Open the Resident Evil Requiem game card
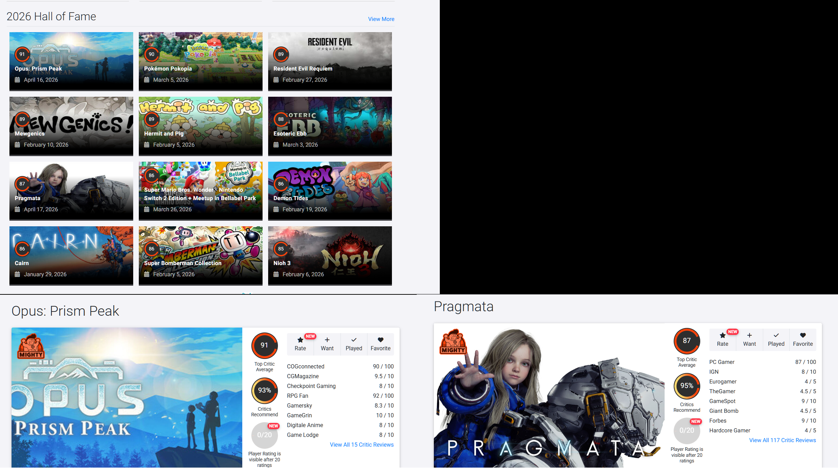Image resolution: width=838 pixels, height=469 pixels. click(330, 61)
